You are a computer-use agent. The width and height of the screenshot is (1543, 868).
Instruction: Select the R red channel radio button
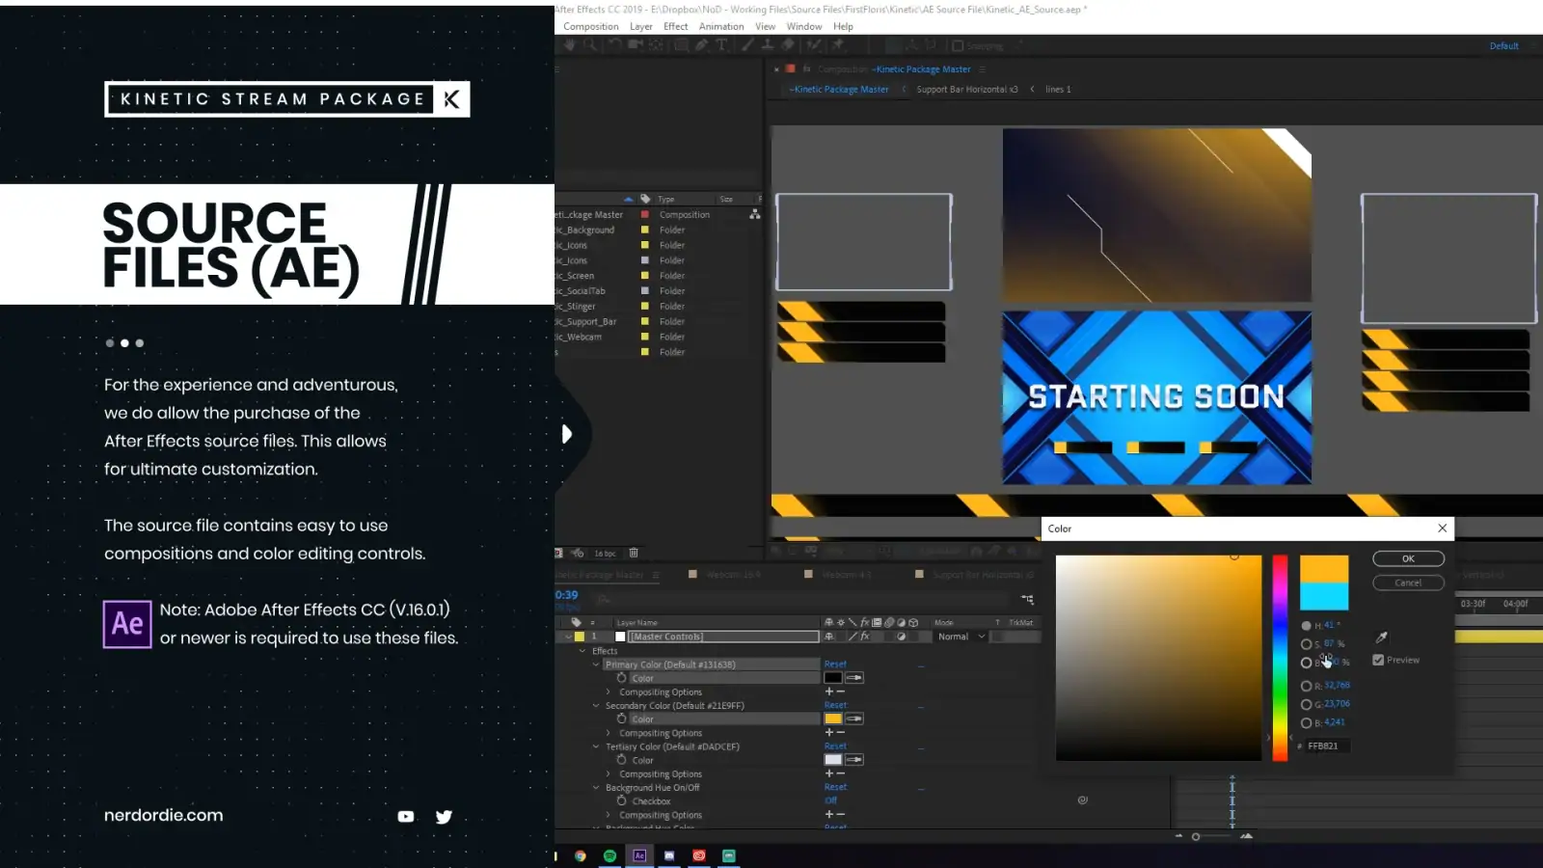(x=1307, y=686)
